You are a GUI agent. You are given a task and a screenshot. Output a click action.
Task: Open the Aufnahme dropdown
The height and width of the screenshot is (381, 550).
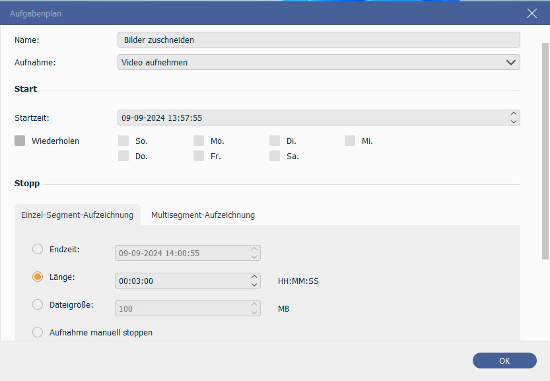510,62
